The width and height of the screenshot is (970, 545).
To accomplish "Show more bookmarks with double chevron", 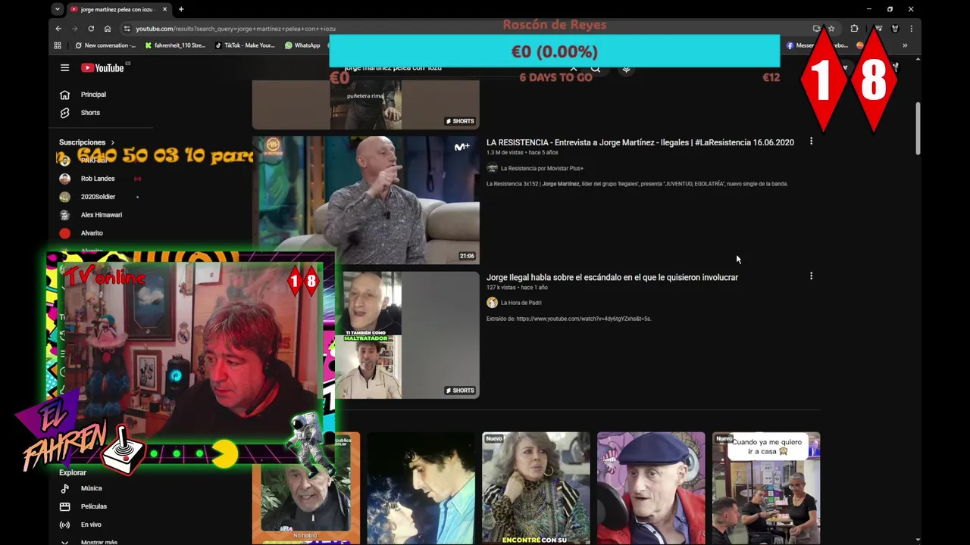I will (x=904, y=45).
